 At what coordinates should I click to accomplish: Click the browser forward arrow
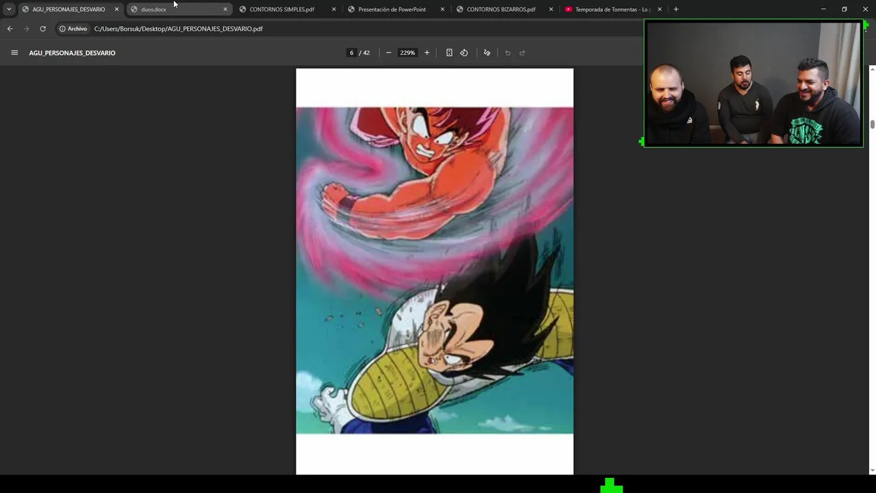point(26,29)
